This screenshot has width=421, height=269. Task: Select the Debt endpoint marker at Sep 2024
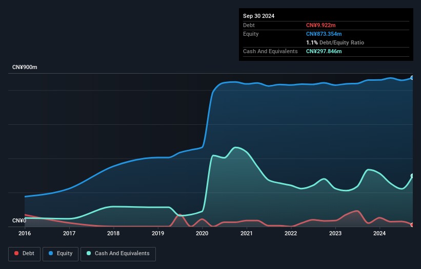pos(412,225)
